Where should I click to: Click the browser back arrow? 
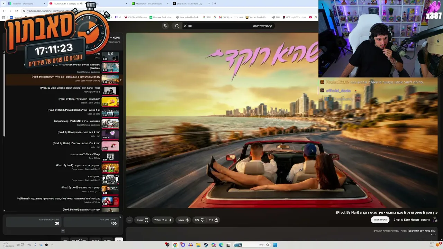[4, 11]
